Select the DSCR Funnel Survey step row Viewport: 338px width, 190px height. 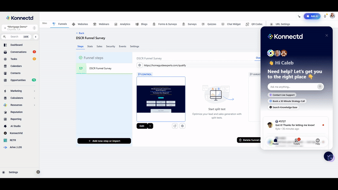click(x=104, y=68)
